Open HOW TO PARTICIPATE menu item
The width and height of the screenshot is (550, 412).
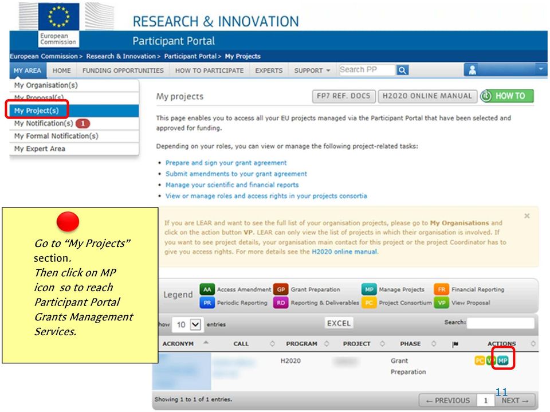coord(210,70)
